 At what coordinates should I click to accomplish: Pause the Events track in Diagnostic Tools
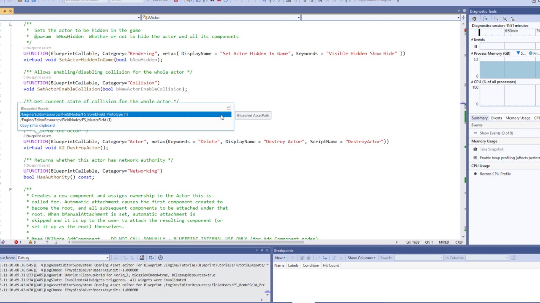click(476, 47)
